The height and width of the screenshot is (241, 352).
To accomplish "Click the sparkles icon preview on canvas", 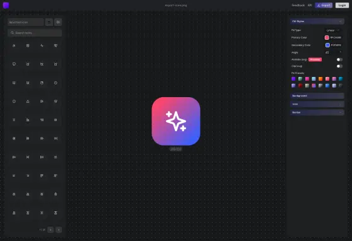I will 176,121.
